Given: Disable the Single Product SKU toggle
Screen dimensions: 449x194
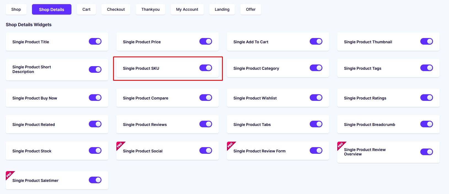Looking at the screenshot, I should [206, 68].
